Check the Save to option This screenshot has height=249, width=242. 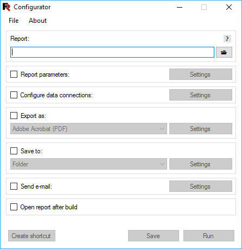pyautogui.click(x=14, y=151)
